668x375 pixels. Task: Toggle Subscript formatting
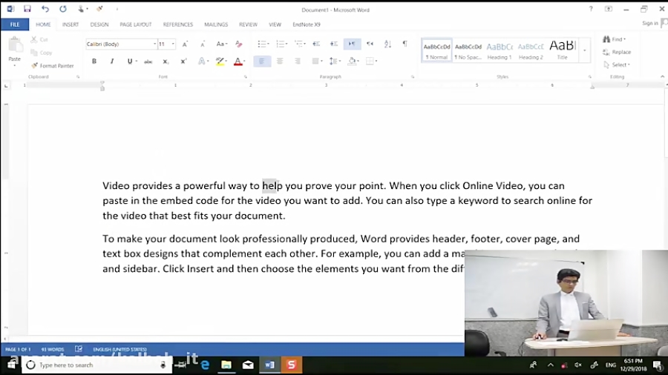coord(166,62)
